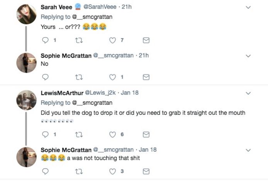Like LewisMcArthur's tweet with 6 likes
The height and width of the screenshot is (181, 268).
(x=113, y=134)
